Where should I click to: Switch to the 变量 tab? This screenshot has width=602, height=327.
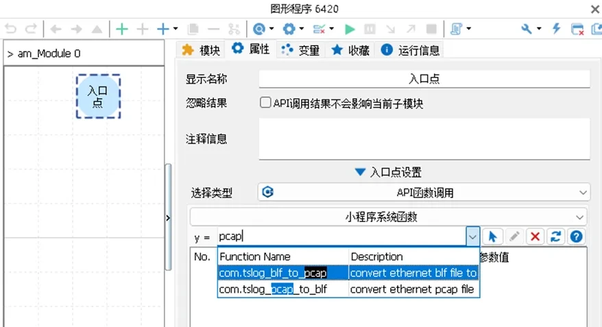(x=301, y=50)
